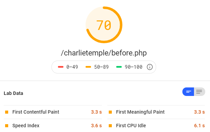Click the performance score gauge showing 70
Viewport: 210px width, 132px height.
click(x=104, y=25)
